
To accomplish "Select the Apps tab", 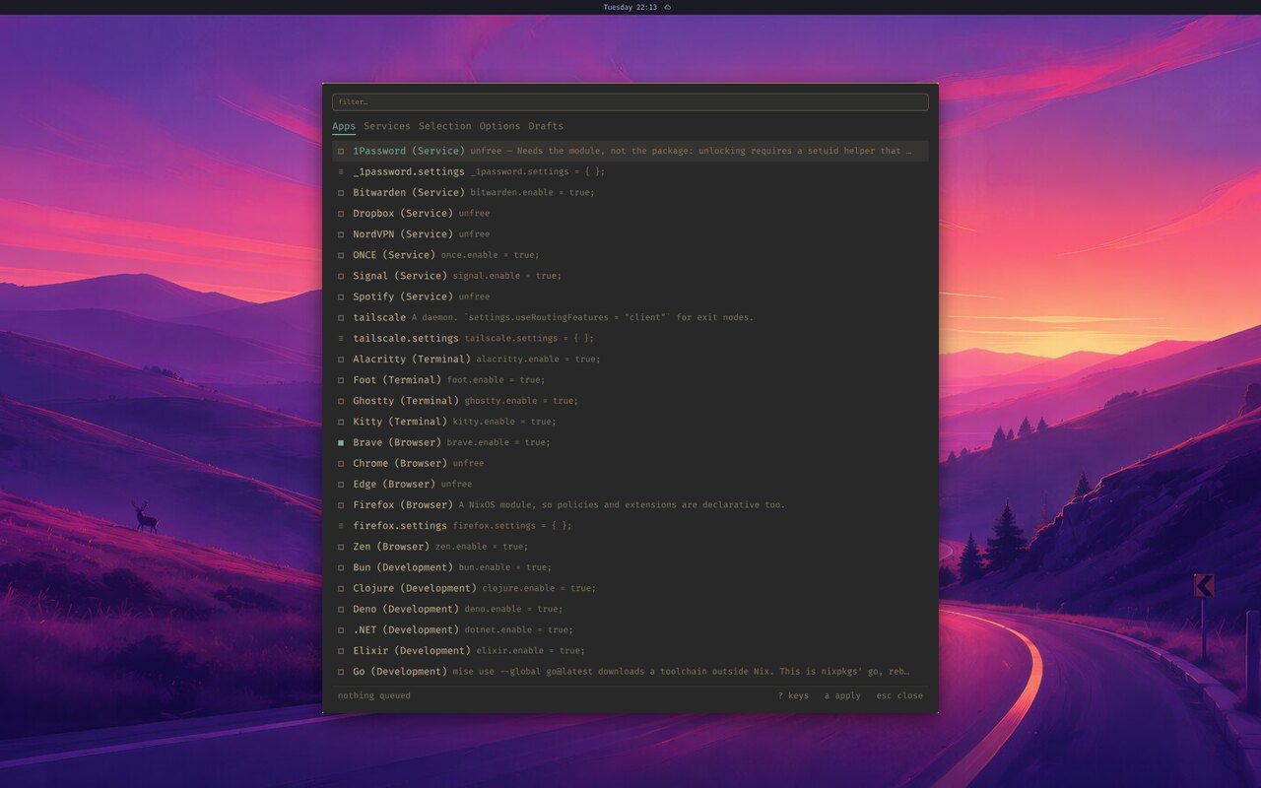I will (344, 126).
